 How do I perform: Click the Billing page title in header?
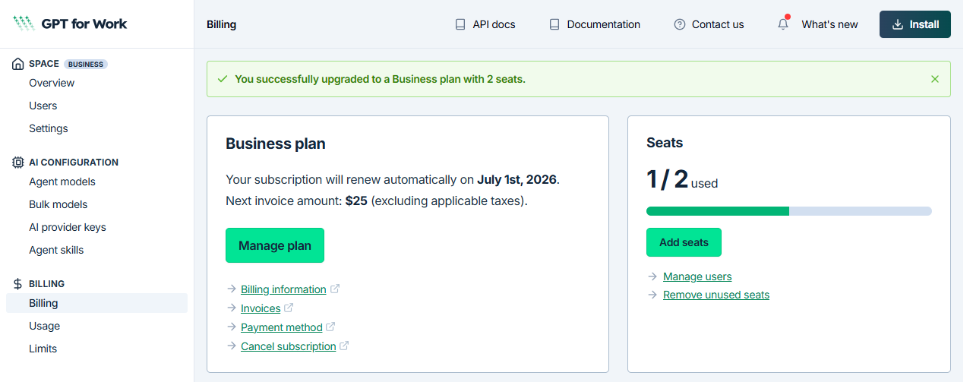(x=221, y=24)
